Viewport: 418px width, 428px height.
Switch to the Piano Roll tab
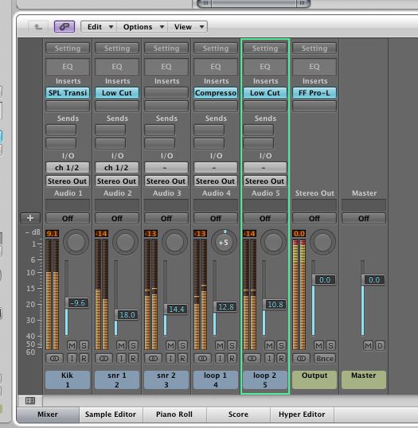coord(174,414)
